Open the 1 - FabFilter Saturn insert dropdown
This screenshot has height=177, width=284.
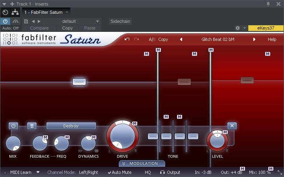click(x=46, y=12)
